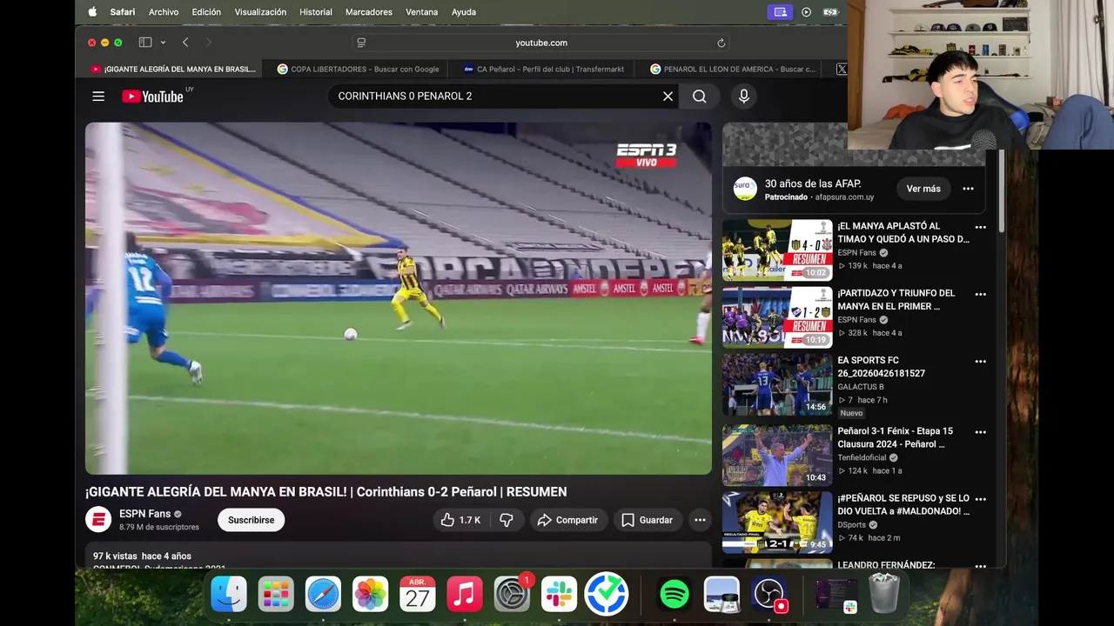Open Launchpad from the dock
The height and width of the screenshot is (626, 1114).
point(276,594)
